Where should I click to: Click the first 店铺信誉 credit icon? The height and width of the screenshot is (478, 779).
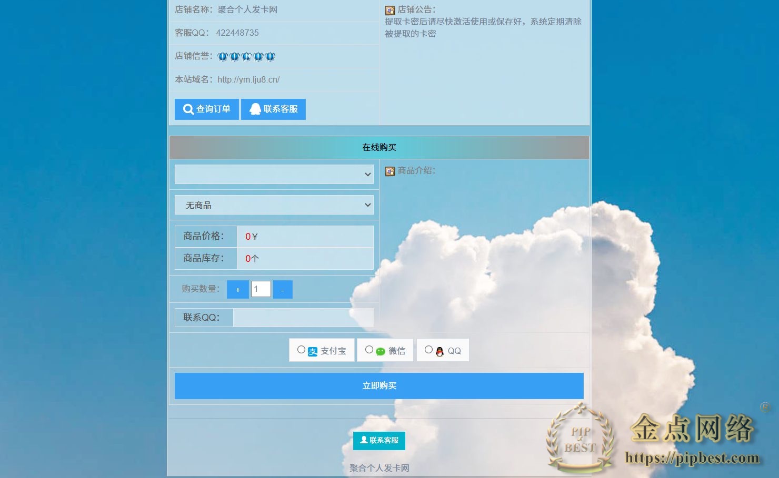(222, 56)
